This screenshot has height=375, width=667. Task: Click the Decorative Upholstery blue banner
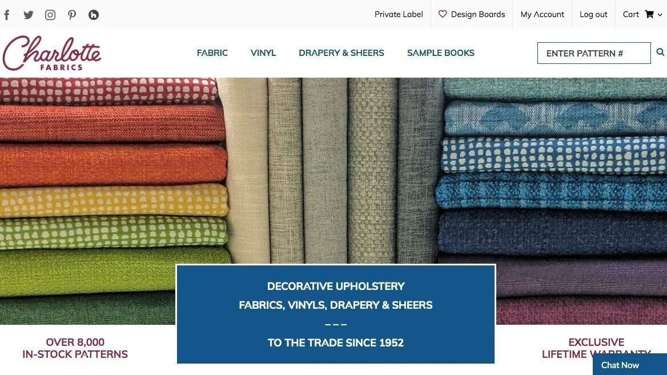(x=336, y=314)
